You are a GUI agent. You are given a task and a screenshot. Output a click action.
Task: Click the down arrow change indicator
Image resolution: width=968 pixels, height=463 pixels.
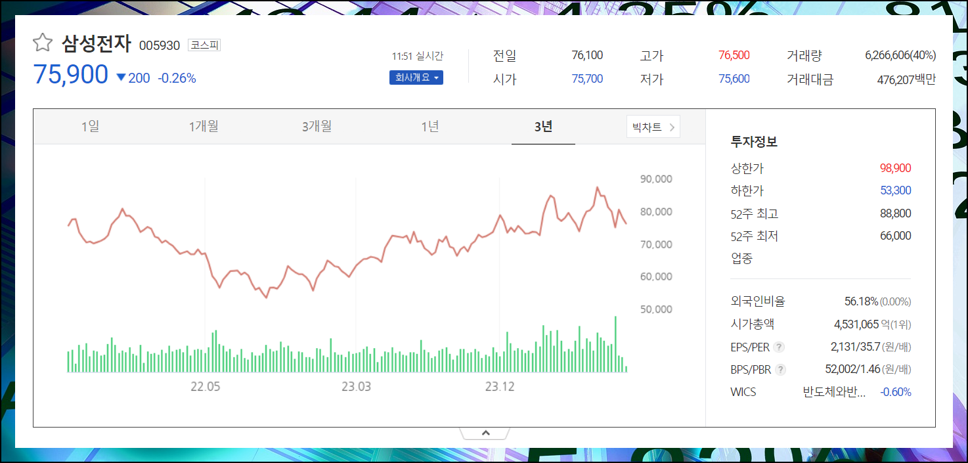pyautogui.click(x=121, y=77)
